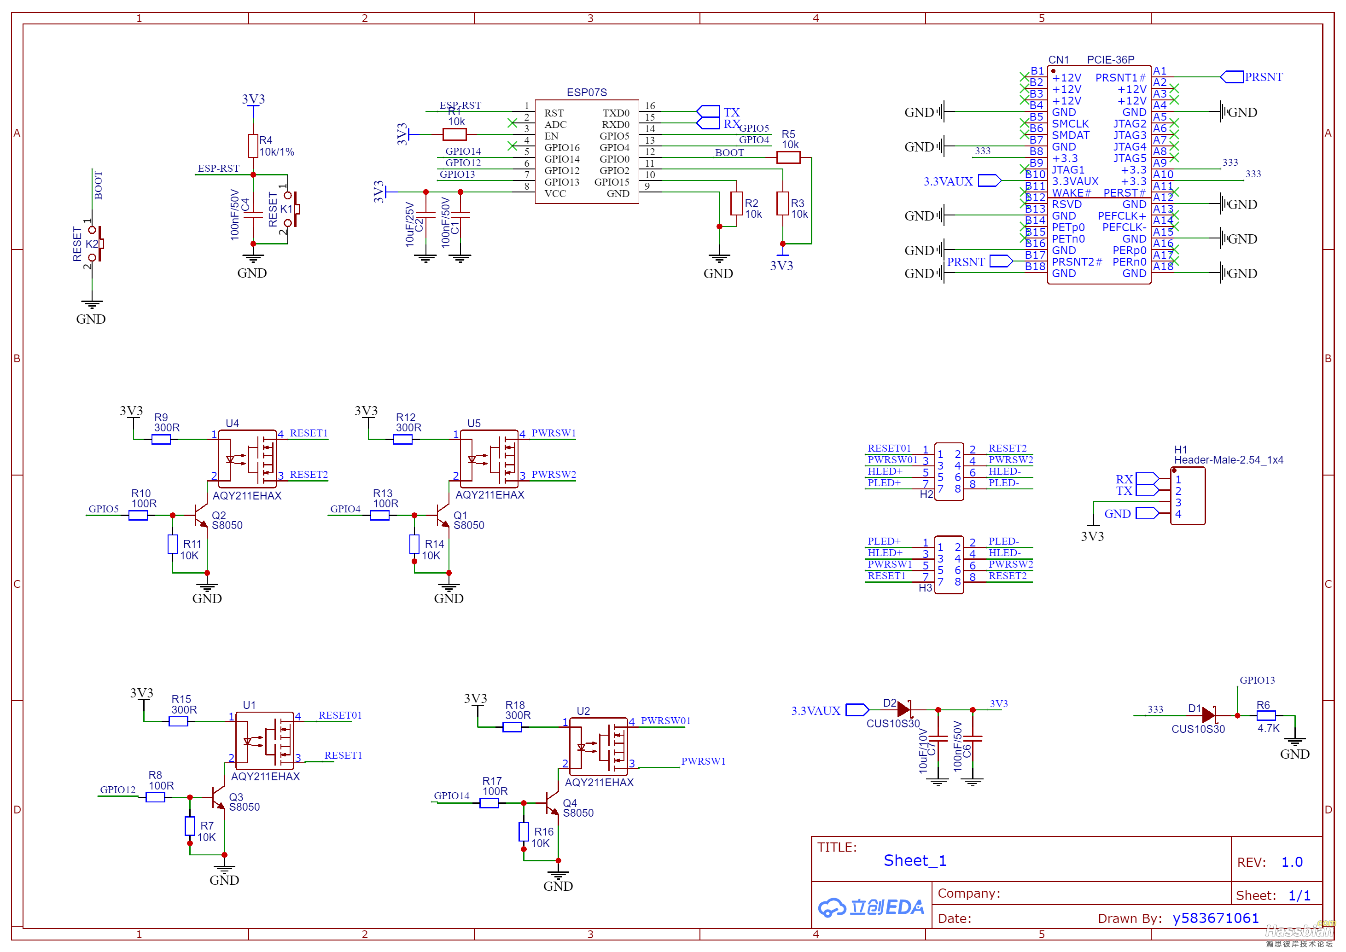Click the PWRSW01 label on U2 output

coord(665,721)
